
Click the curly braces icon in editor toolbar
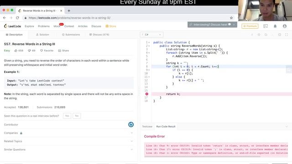(x=259, y=35)
